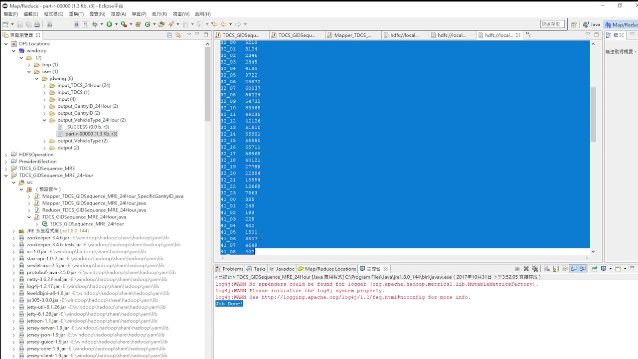Click the editor vertical scrollbar thumb
Image resolution: width=638 pixels, height=359 pixels.
593,115
